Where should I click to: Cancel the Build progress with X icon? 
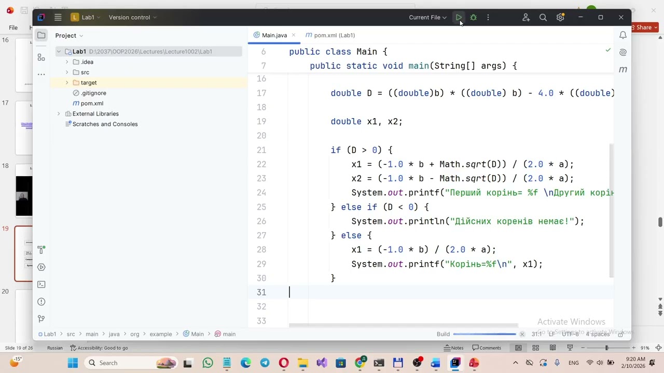point(522,334)
